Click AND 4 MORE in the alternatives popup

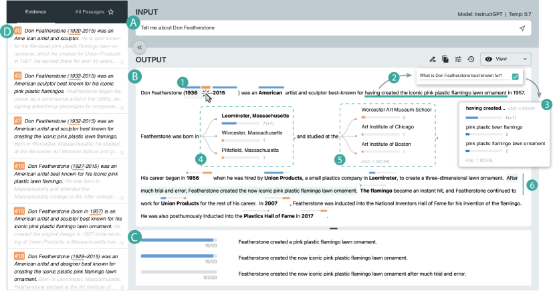click(522, 108)
